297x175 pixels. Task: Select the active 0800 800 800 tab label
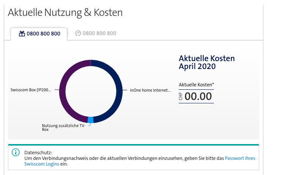click(43, 34)
